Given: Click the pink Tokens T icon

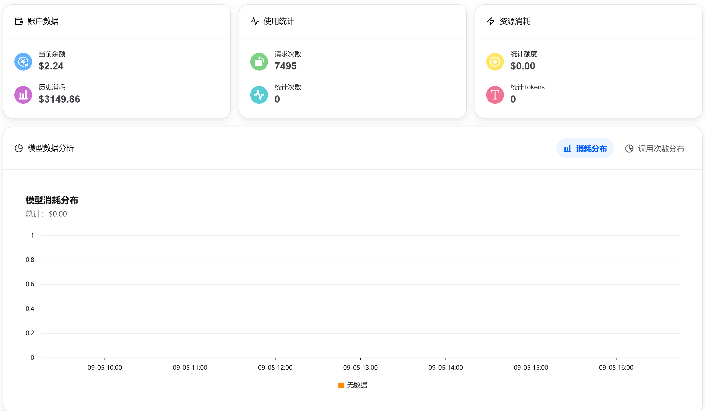Looking at the screenshot, I should (x=495, y=95).
